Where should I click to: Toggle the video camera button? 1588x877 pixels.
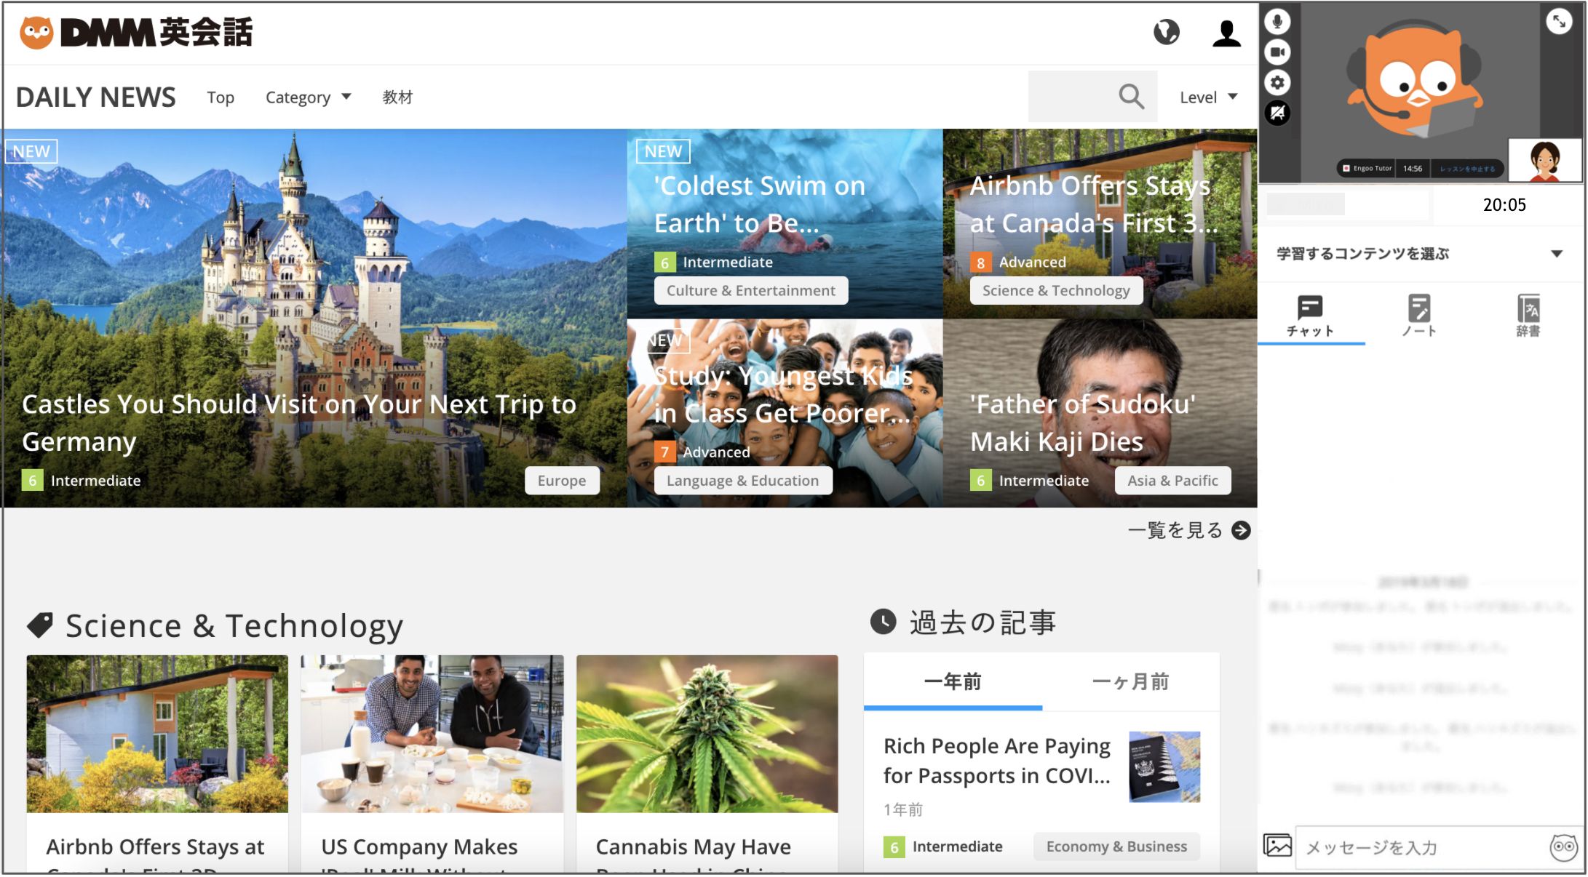1277,52
